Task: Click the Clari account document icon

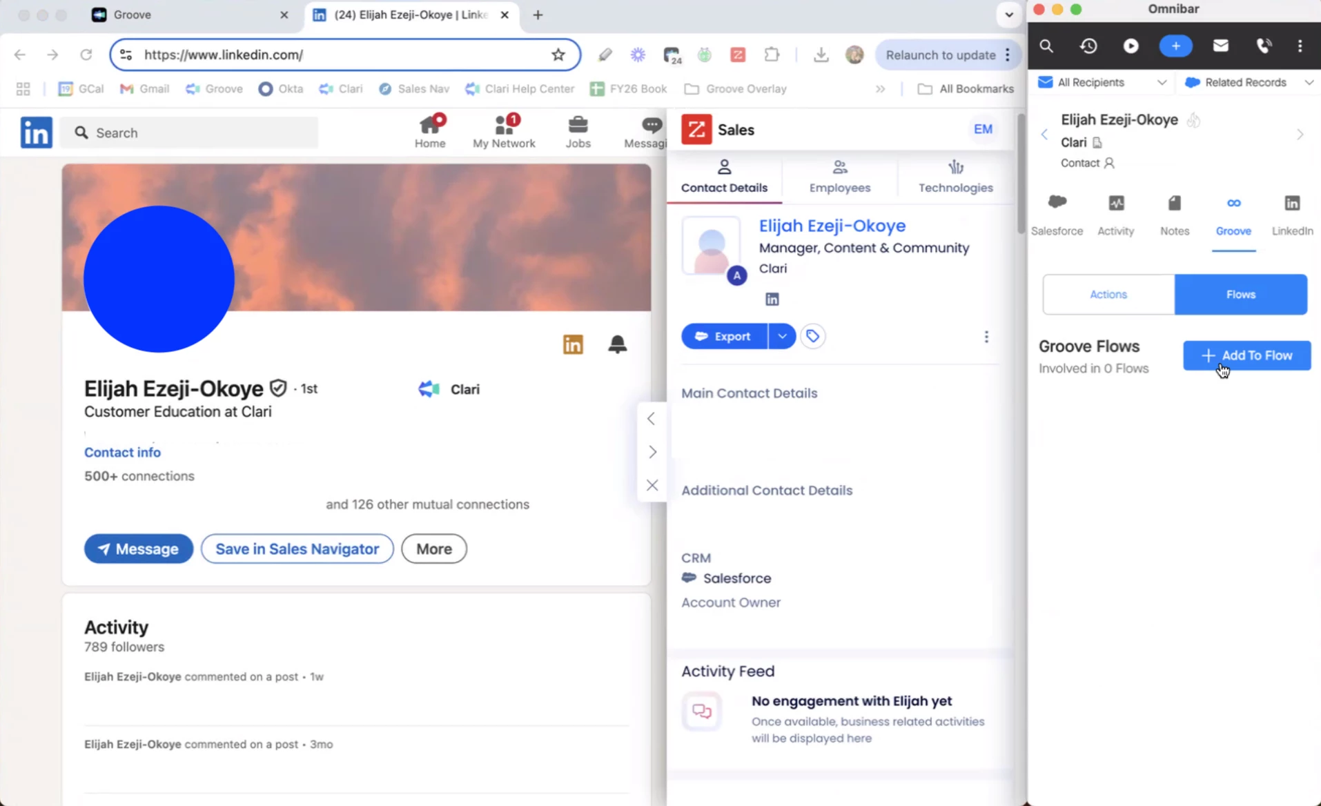Action: [1097, 143]
